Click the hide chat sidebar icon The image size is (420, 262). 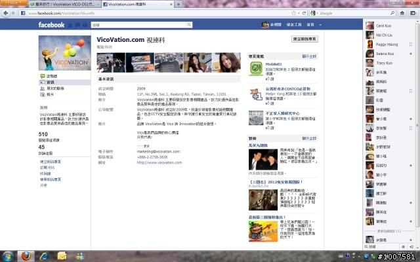(x=411, y=247)
